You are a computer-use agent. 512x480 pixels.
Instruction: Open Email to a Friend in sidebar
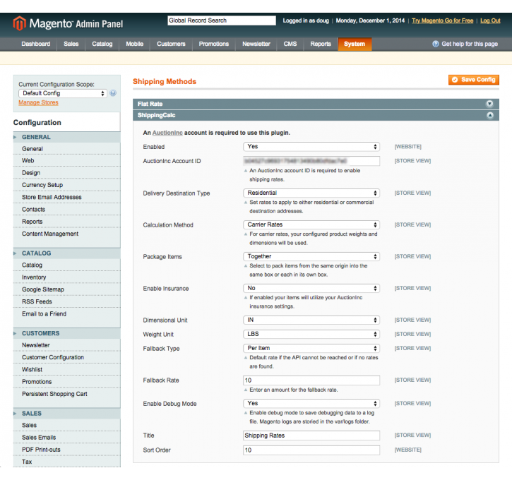tap(66, 313)
